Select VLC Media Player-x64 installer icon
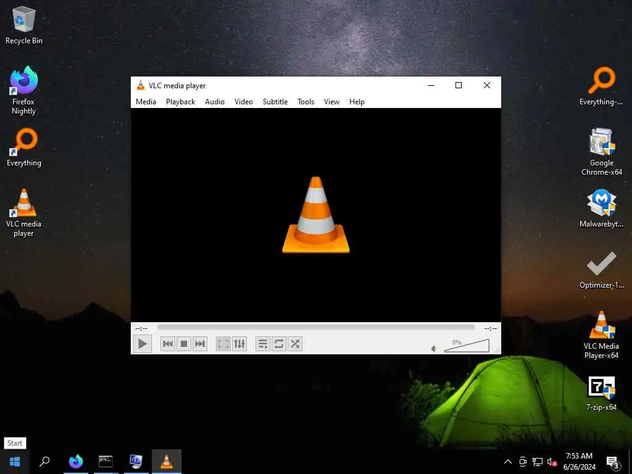The image size is (632, 474). [601, 335]
